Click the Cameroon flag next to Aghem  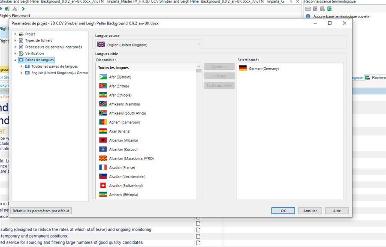pyautogui.click(x=103, y=122)
